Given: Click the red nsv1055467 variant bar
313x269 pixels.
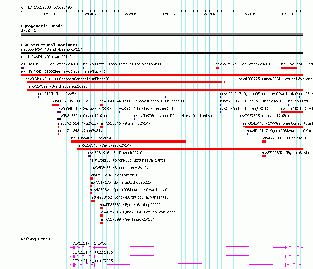Looking at the screenshot, I should (129, 142).
